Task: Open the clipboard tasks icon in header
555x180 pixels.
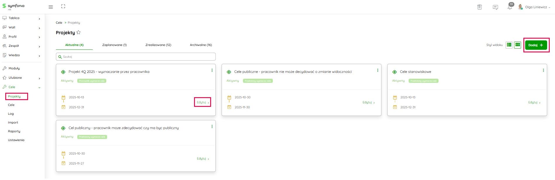Action: [x=479, y=7]
